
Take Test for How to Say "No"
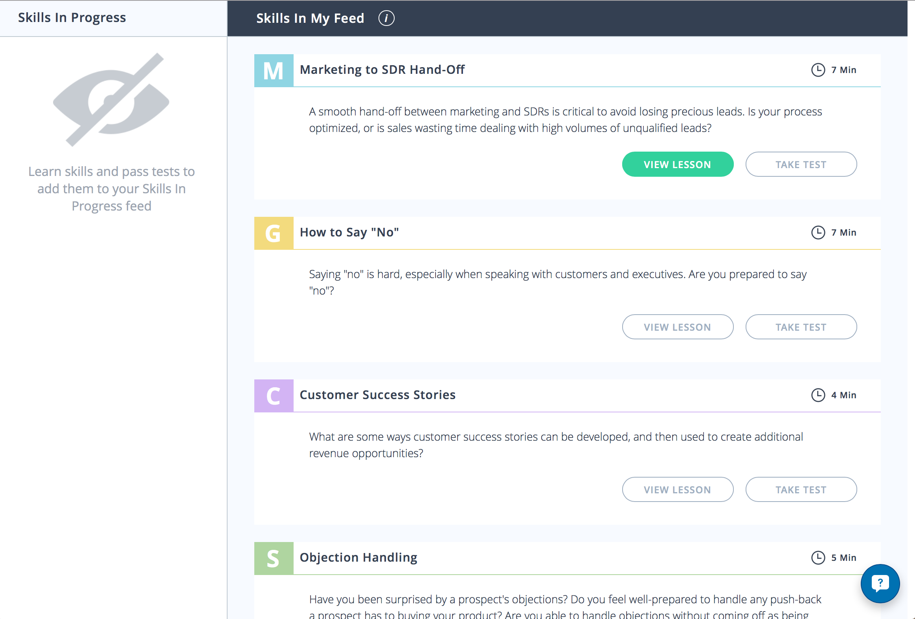[x=800, y=327]
